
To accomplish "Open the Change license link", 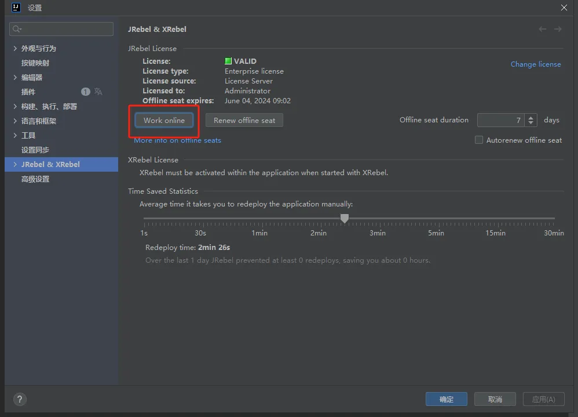I will [x=535, y=64].
